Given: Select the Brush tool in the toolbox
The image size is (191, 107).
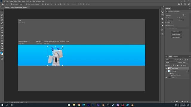Looking at the screenshot, I should pos(2,23).
